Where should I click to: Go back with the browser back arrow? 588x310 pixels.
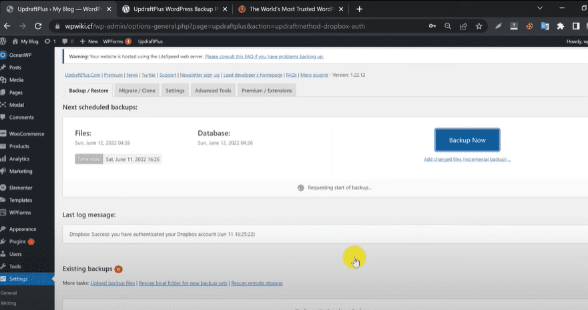coord(7,26)
